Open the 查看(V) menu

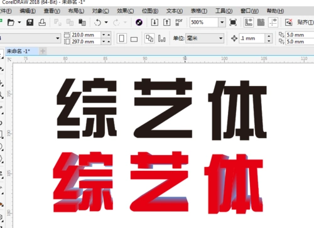pos(52,11)
